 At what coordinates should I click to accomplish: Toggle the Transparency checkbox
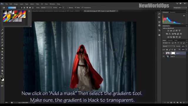click(82, 8)
